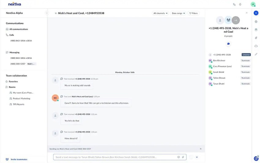This screenshot has height=163, width=260.
Task: Click the pencil edit icon in right rail
Action: [256, 54]
